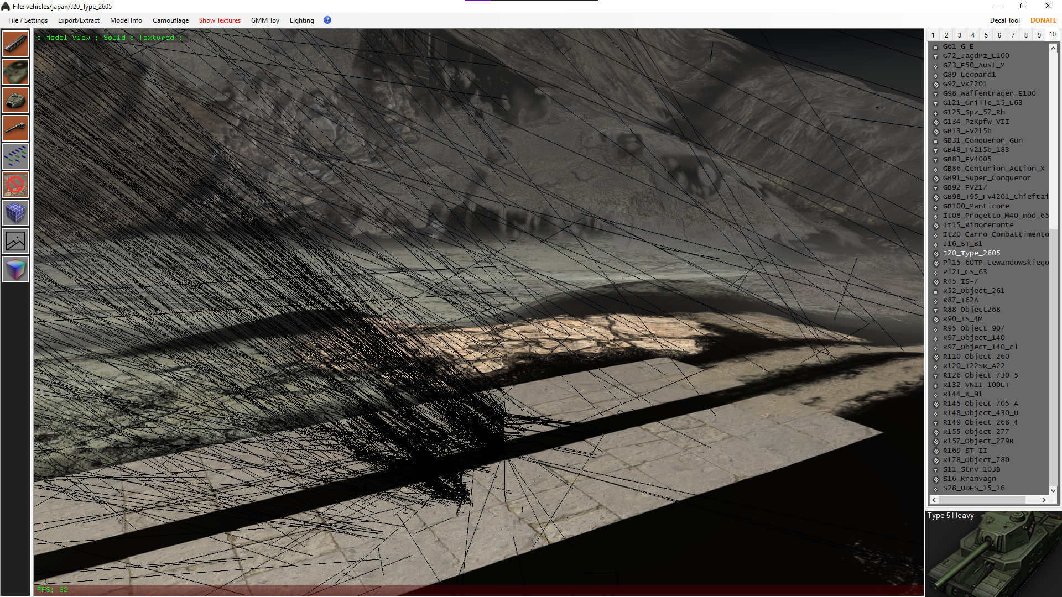Select R148_Object_430_U in tank list
Screen dimensions: 1062x597
pyautogui.click(x=980, y=413)
